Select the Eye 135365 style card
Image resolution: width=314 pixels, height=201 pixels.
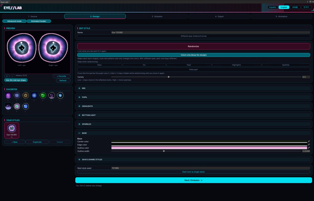12,130
